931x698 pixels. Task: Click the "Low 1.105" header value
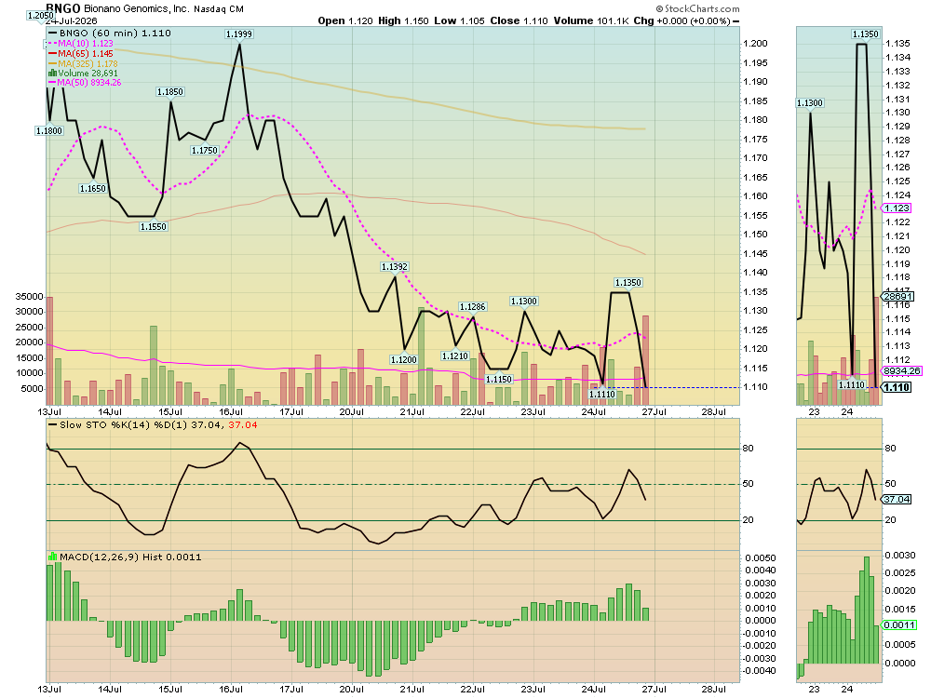(x=459, y=20)
